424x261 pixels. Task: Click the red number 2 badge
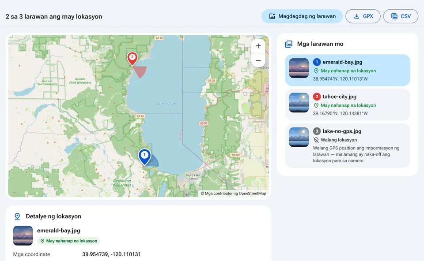coord(317,97)
